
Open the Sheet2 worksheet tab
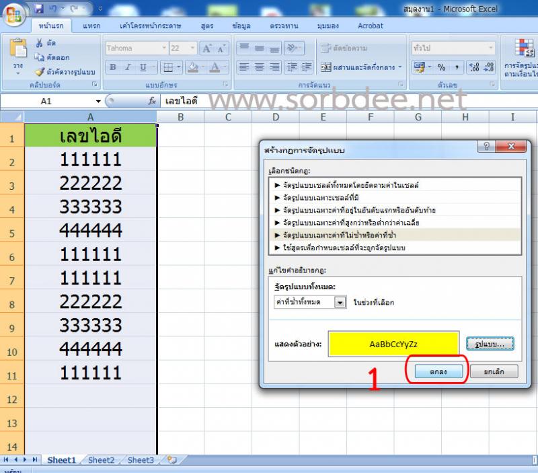(x=101, y=460)
